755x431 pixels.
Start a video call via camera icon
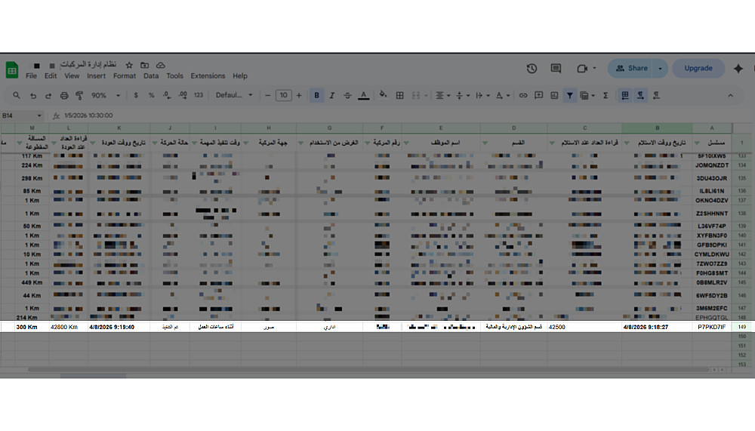point(582,69)
